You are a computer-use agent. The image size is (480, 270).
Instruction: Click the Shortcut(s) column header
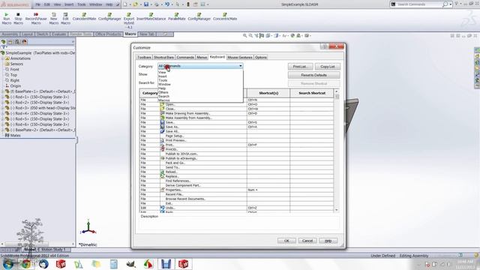point(268,93)
